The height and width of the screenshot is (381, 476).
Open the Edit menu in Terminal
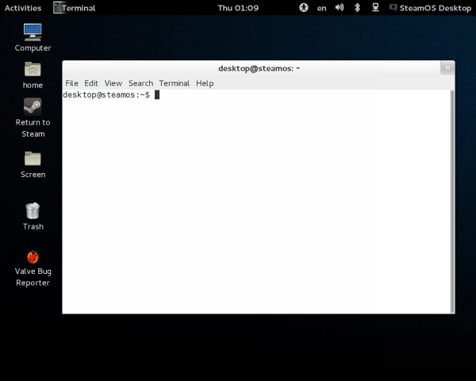[x=91, y=83]
